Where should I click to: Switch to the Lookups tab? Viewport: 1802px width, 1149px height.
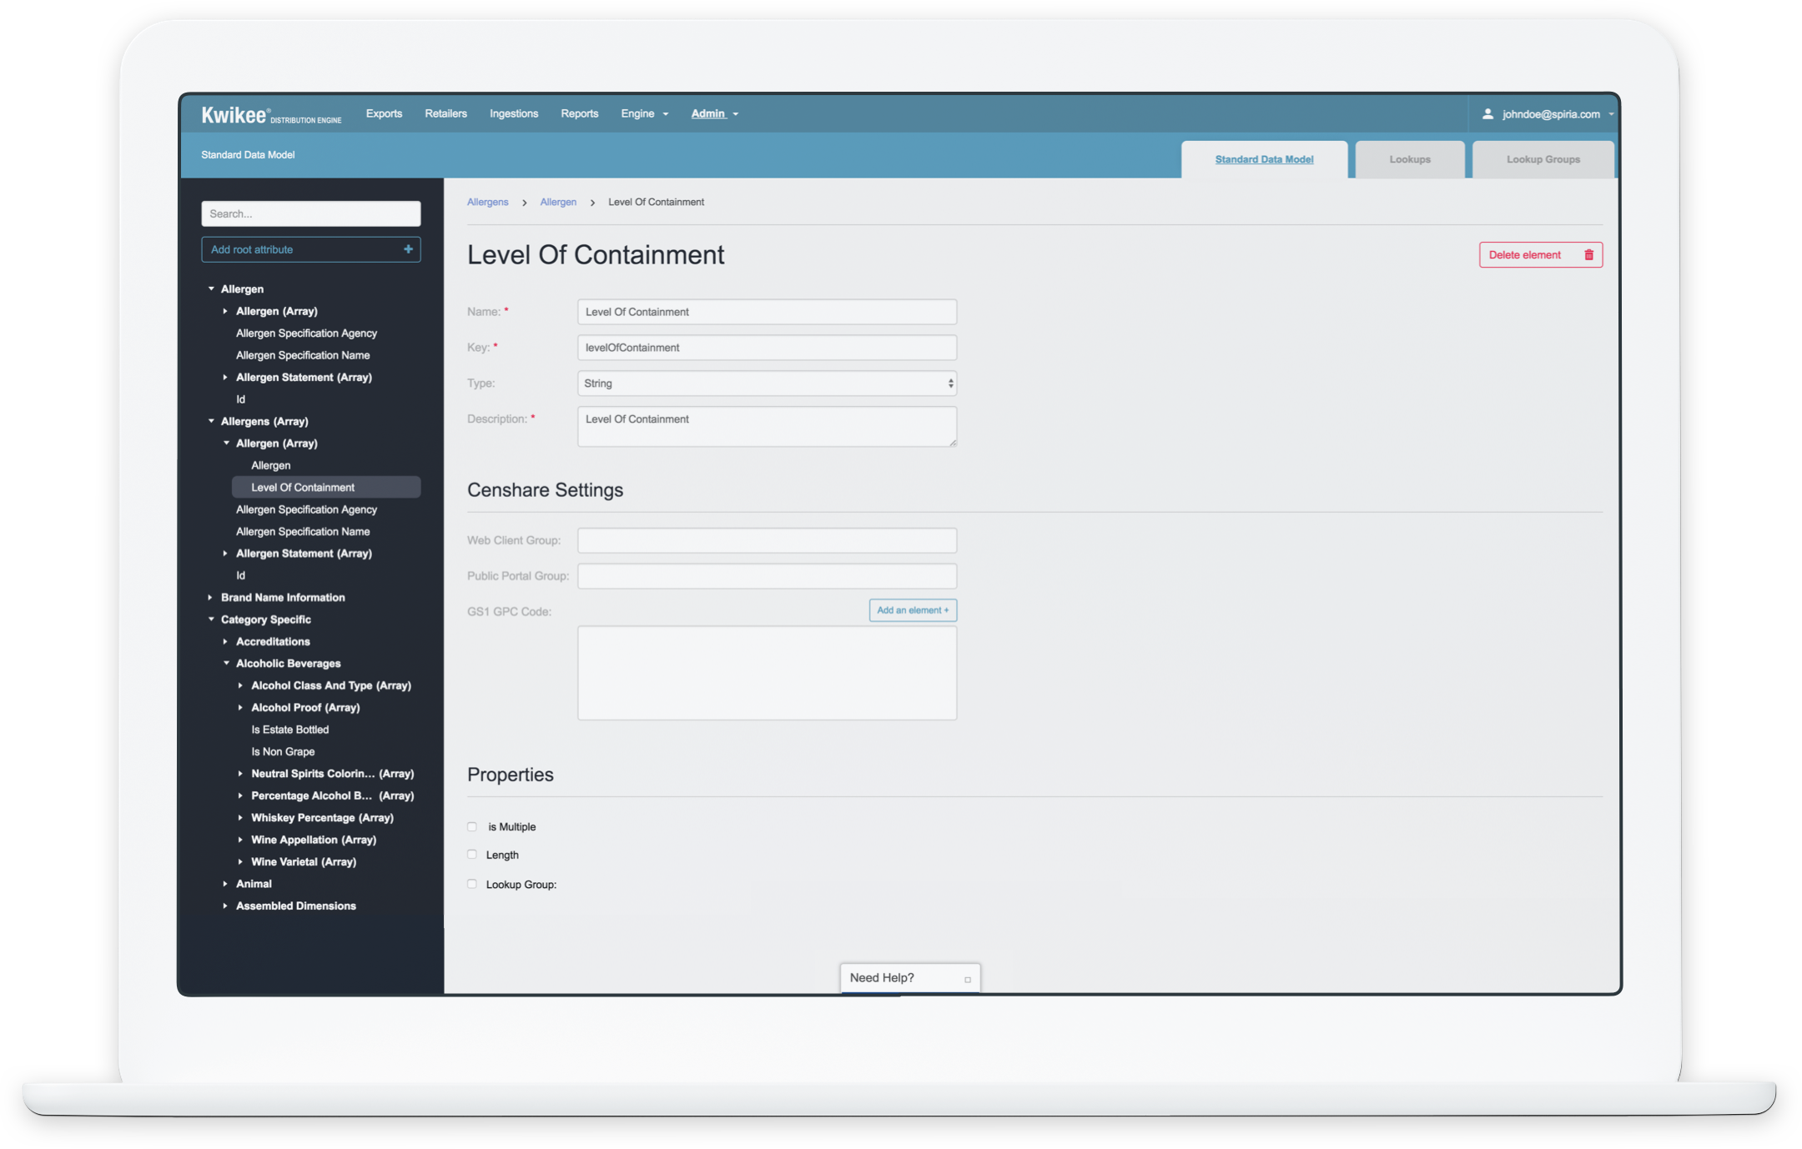(x=1409, y=159)
